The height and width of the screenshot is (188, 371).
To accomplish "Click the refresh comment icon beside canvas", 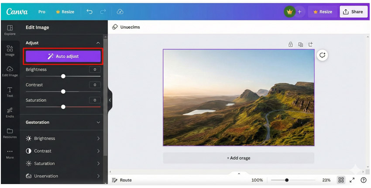I will coord(322,55).
